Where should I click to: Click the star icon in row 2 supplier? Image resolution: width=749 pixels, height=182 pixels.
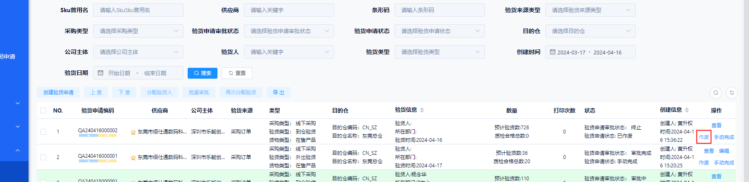pos(133,158)
